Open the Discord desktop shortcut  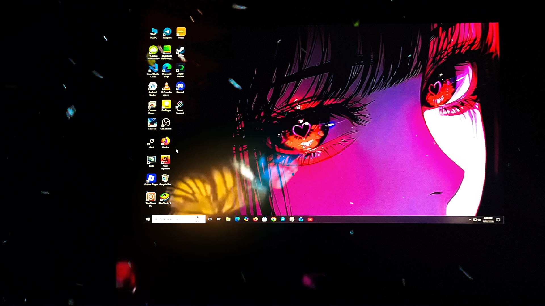click(180, 88)
